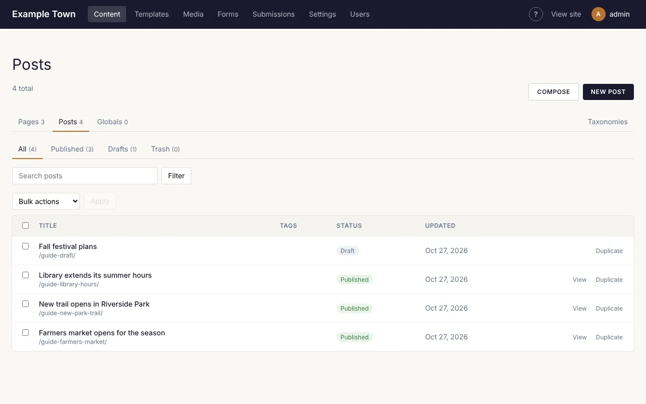Click the Compose button
Image resolution: width=646 pixels, height=404 pixels.
[554, 92]
